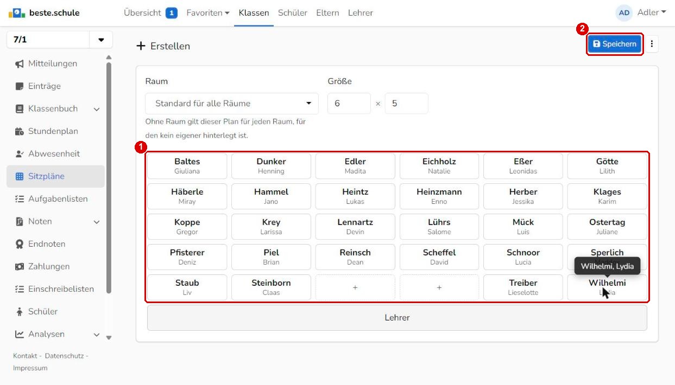675x385 pixels.
Task: Open the Raum dropdown 'Standard für alle Räume'
Action: [232, 103]
